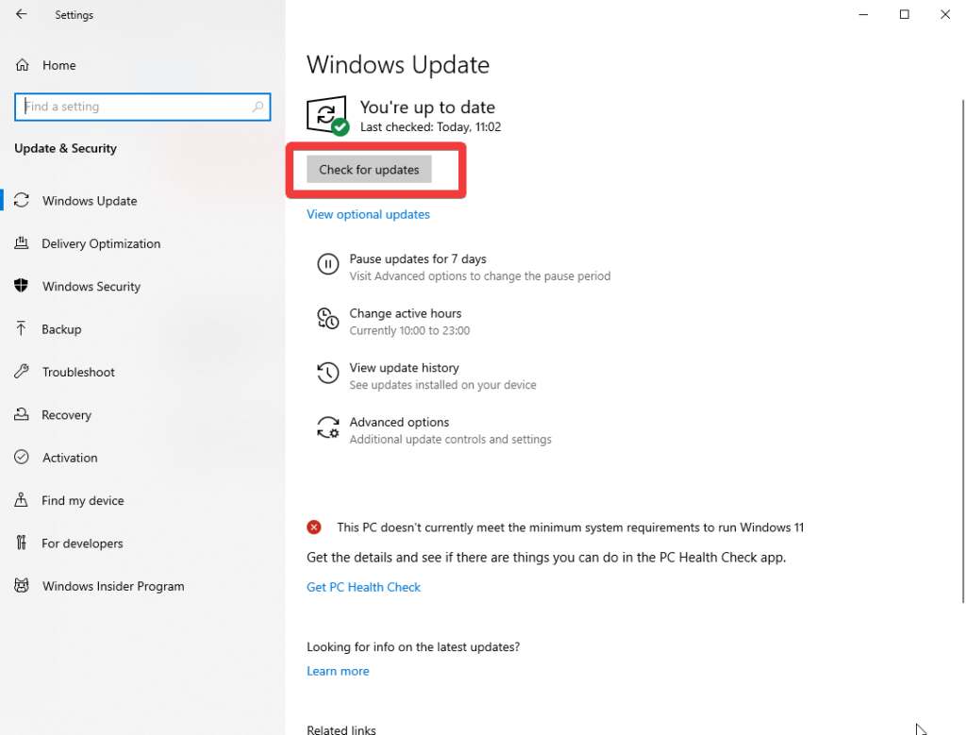Open Find my device settings
966x735 pixels.
point(83,500)
